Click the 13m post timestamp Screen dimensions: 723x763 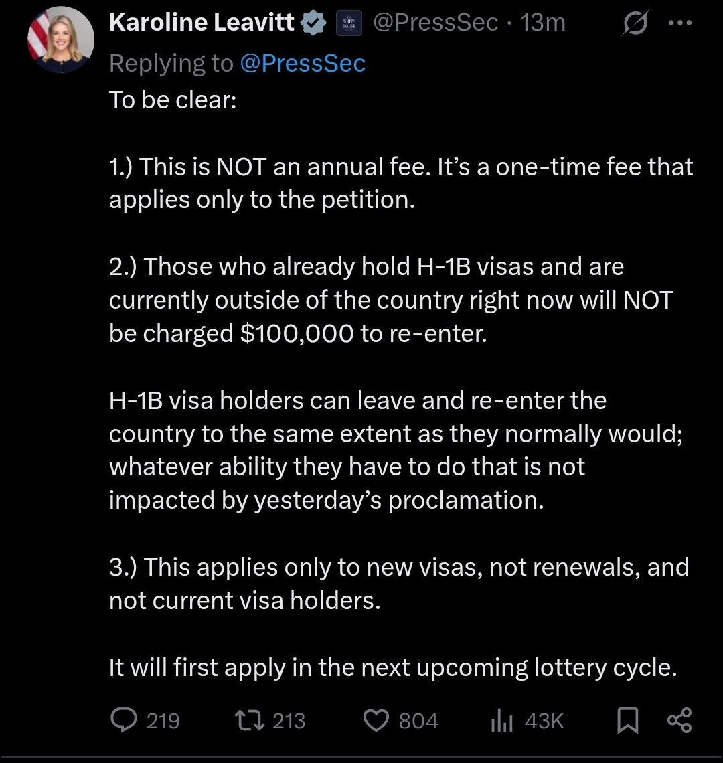tap(543, 23)
